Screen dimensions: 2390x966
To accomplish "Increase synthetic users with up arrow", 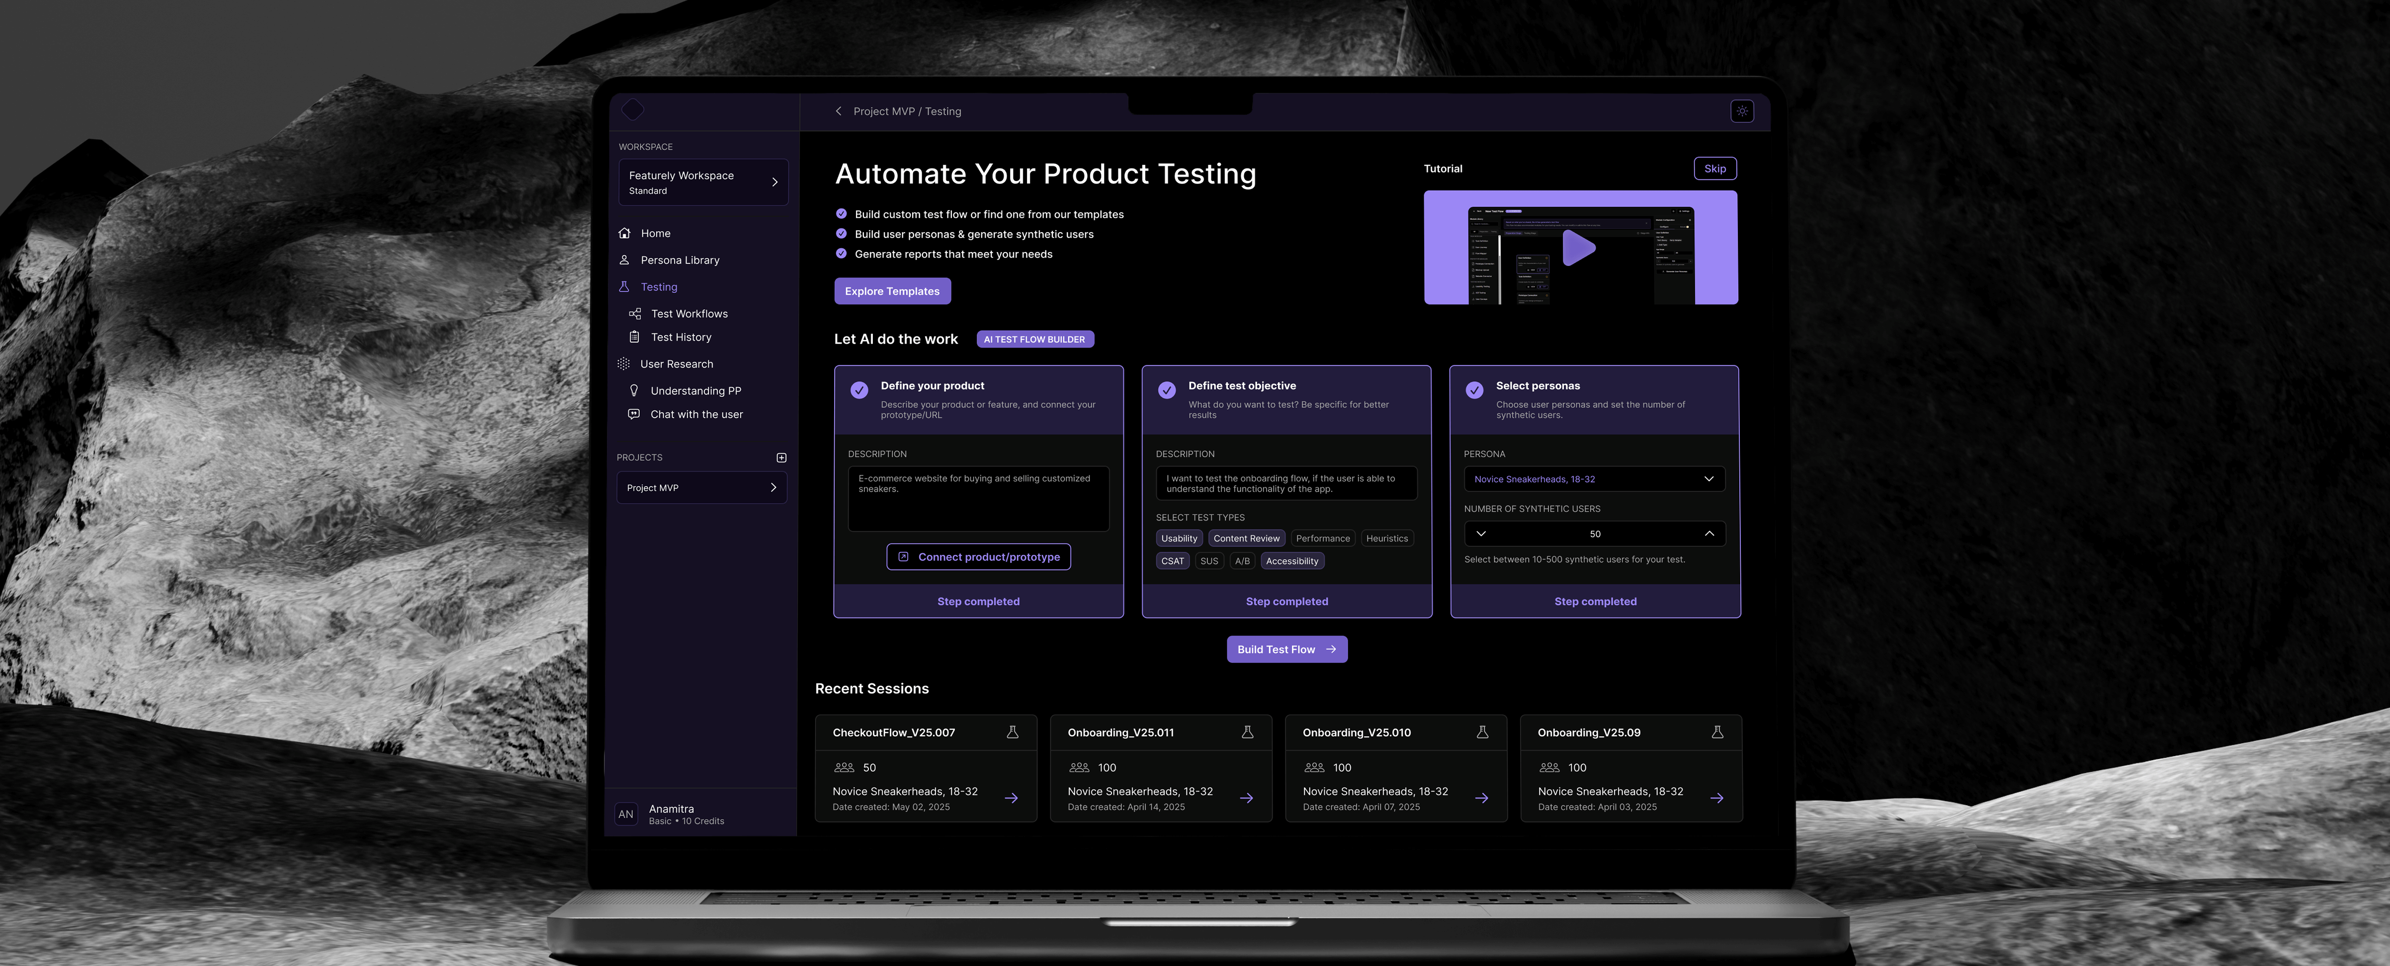I will 1709,533.
